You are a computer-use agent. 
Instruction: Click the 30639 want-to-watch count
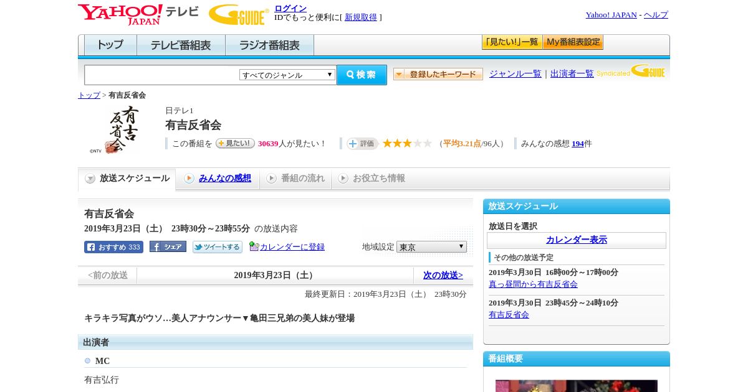click(x=268, y=144)
